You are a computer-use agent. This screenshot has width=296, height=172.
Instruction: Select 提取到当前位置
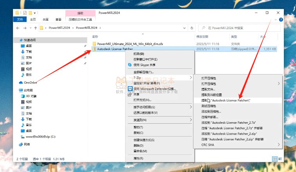(211, 95)
